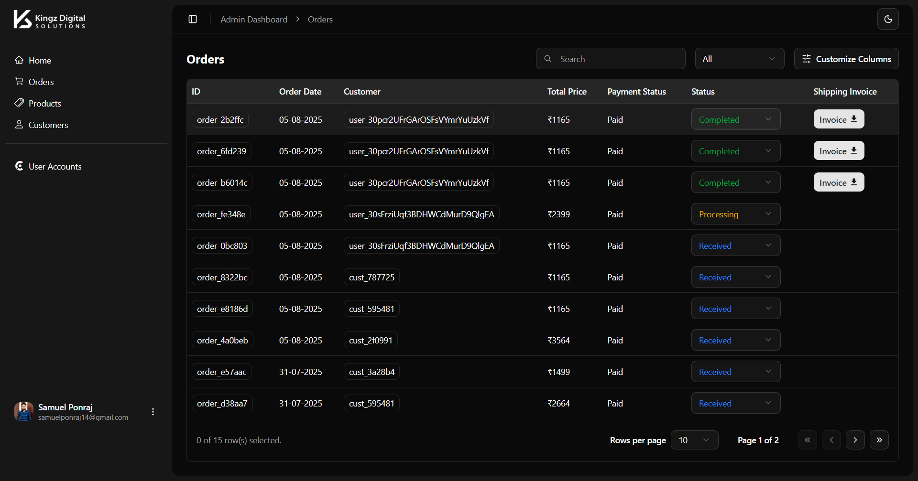Open Customers page from sidebar
Image resolution: width=918 pixels, height=481 pixels.
tap(48, 125)
